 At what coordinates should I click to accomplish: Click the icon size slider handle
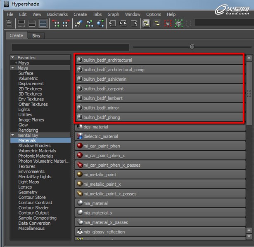pos(192,47)
